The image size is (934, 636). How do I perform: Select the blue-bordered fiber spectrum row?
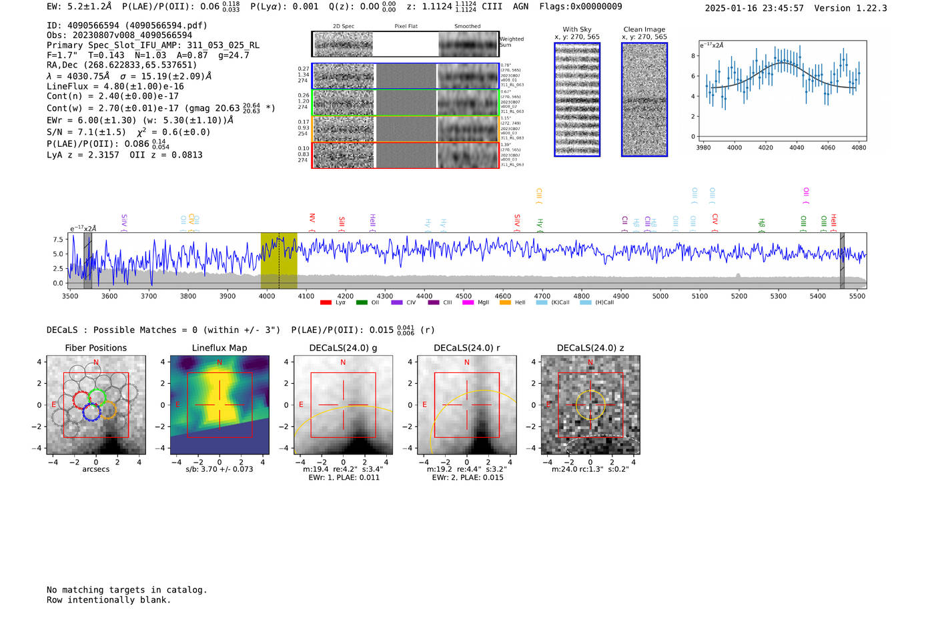405,76
